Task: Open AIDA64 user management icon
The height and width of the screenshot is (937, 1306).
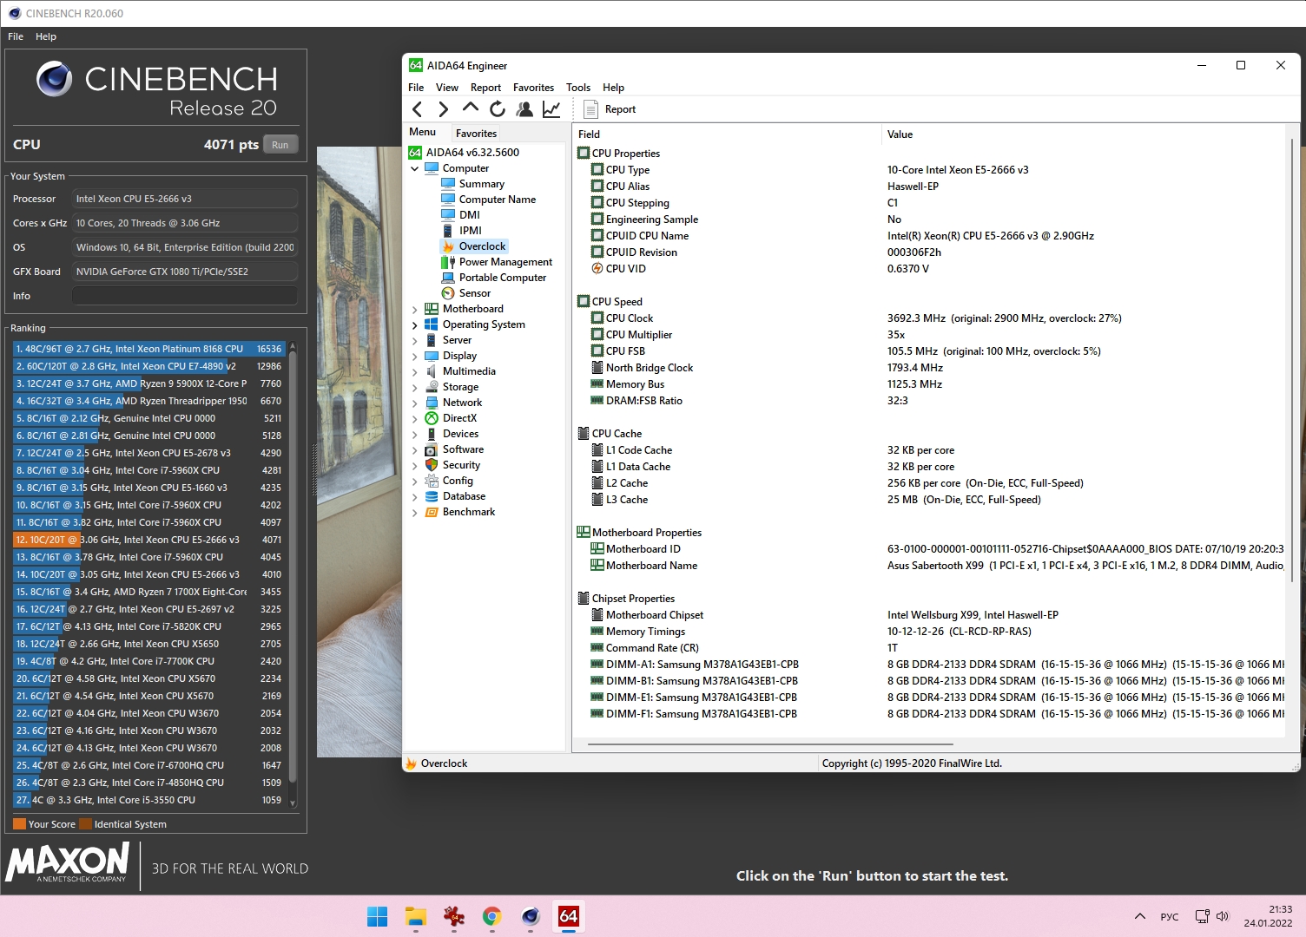Action: click(524, 109)
